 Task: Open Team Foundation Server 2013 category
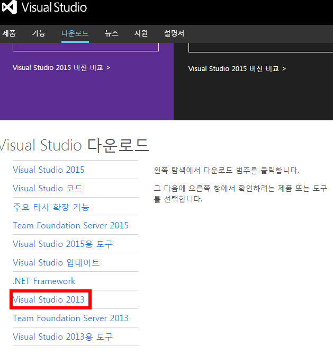coord(70,318)
